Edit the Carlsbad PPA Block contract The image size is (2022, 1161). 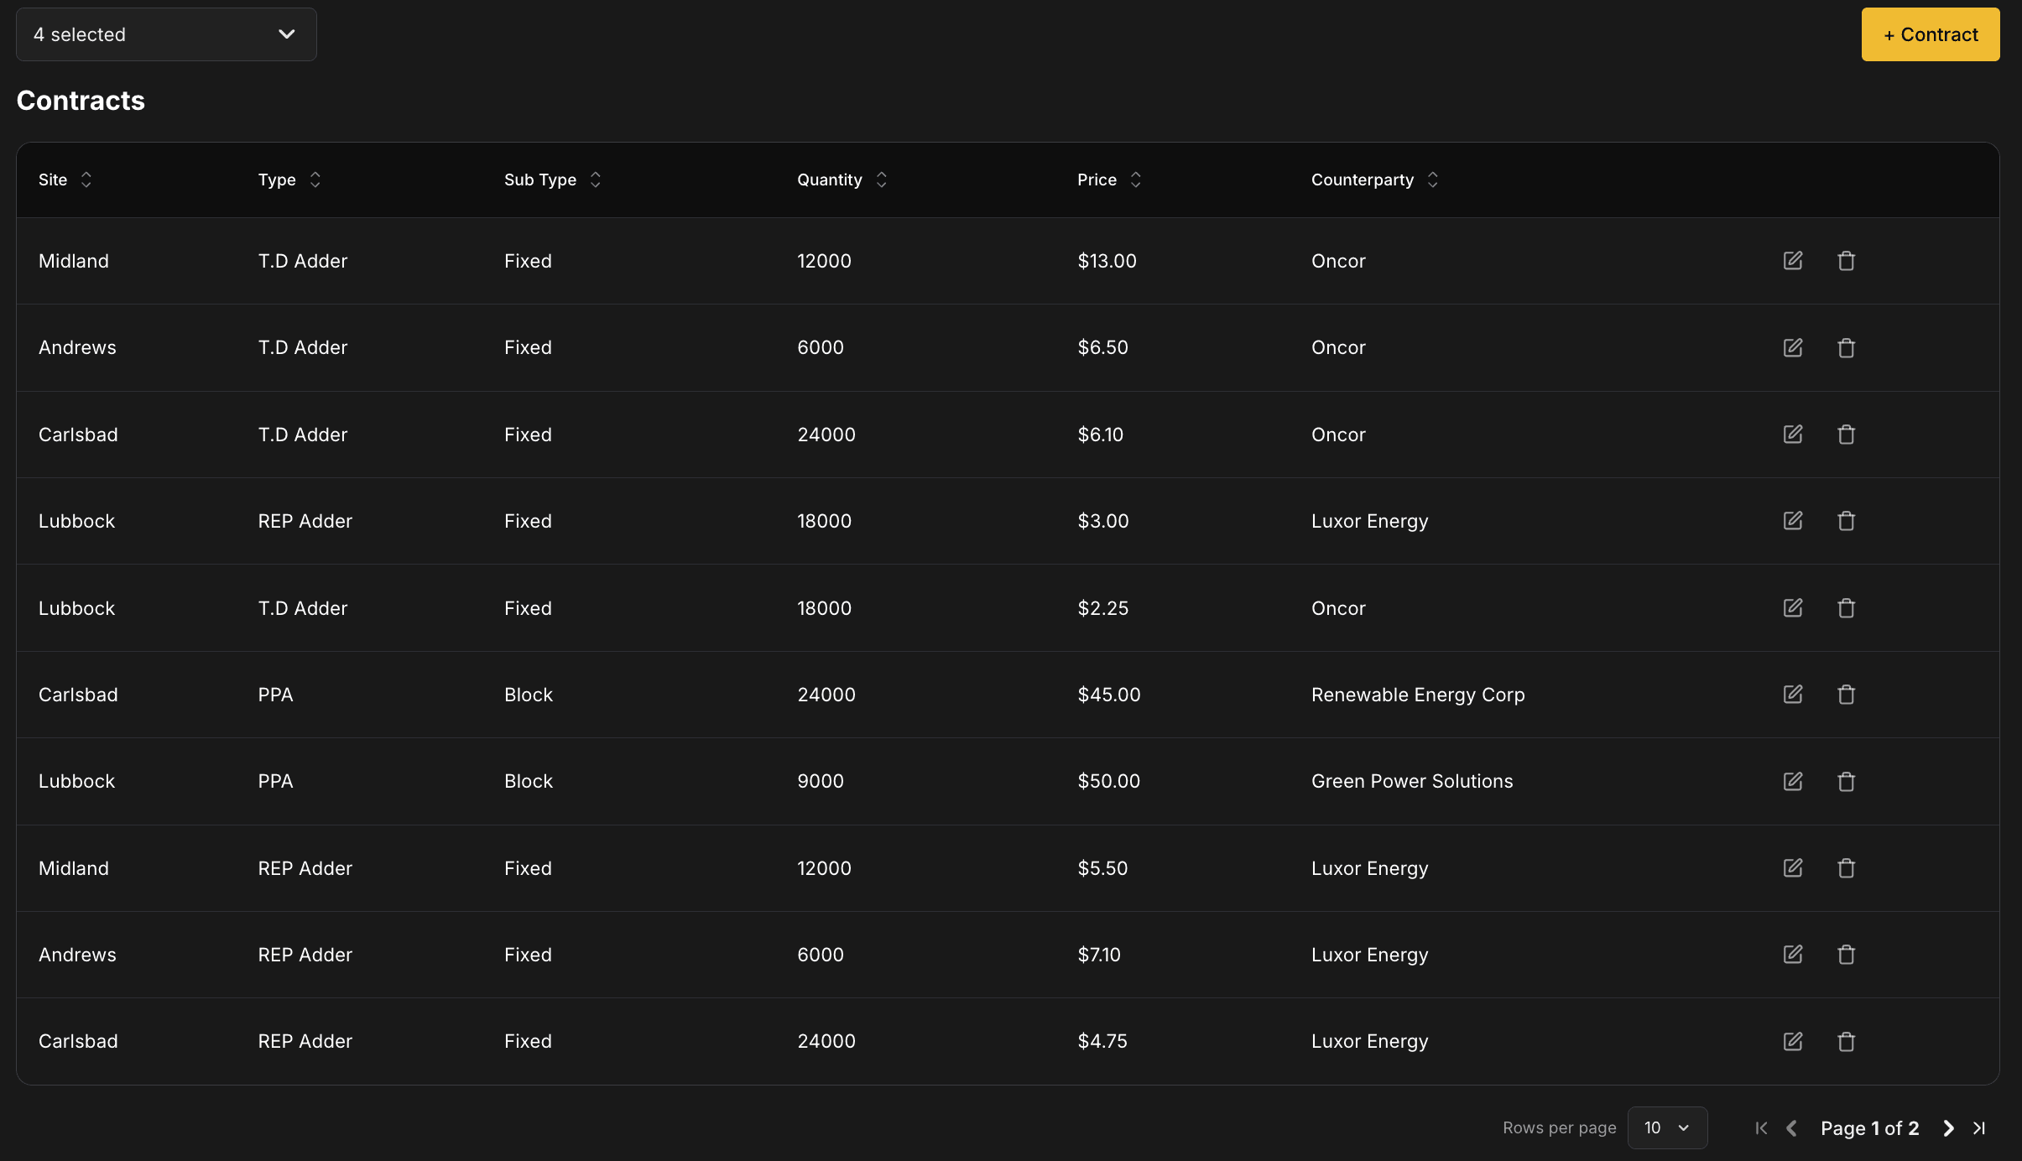[1792, 695]
